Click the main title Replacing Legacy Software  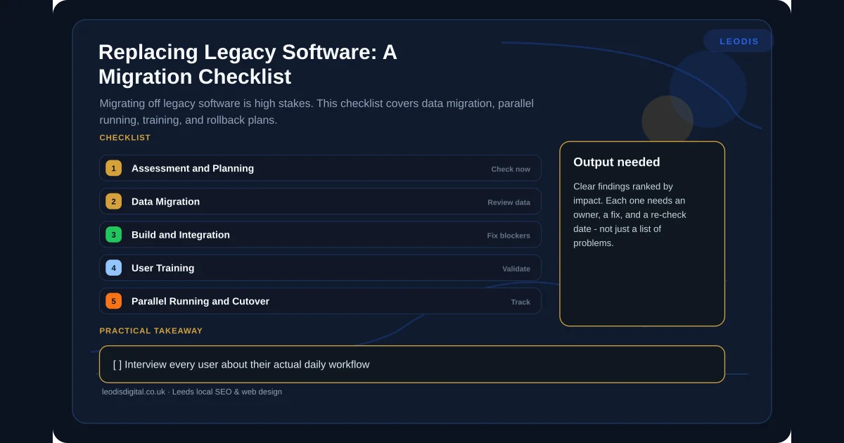[248, 64]
